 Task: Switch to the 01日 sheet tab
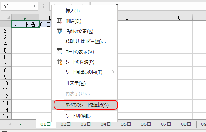tap(46, 124)
